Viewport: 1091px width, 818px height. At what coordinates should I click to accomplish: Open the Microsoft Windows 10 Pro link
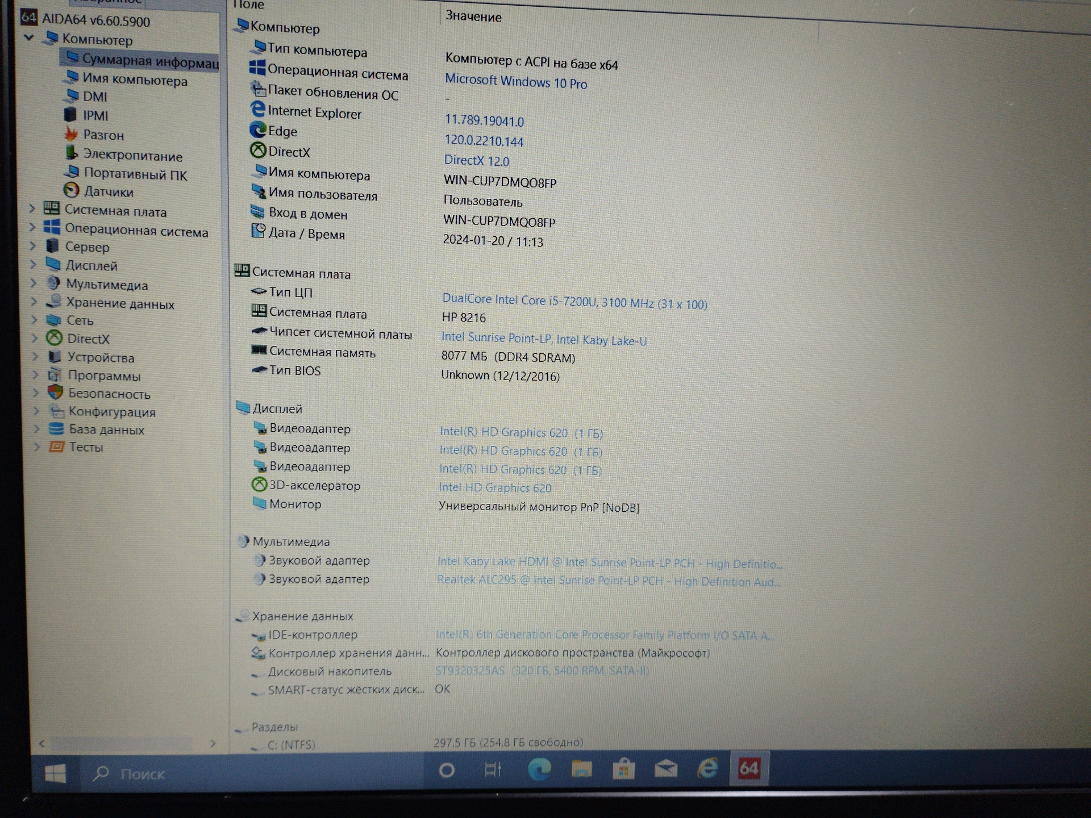516,82
